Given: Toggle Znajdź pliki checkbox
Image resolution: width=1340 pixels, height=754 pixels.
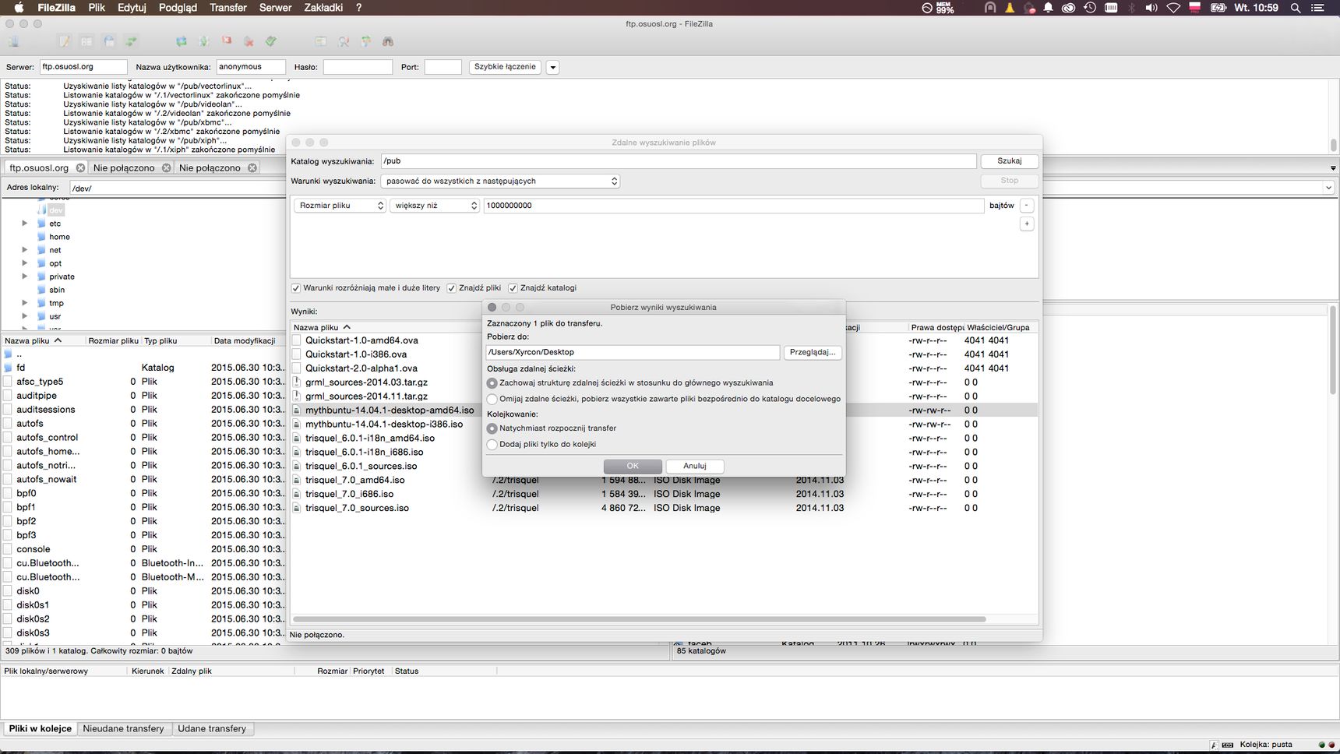Looking at the screenshot, I should click(x=451, y=288).
